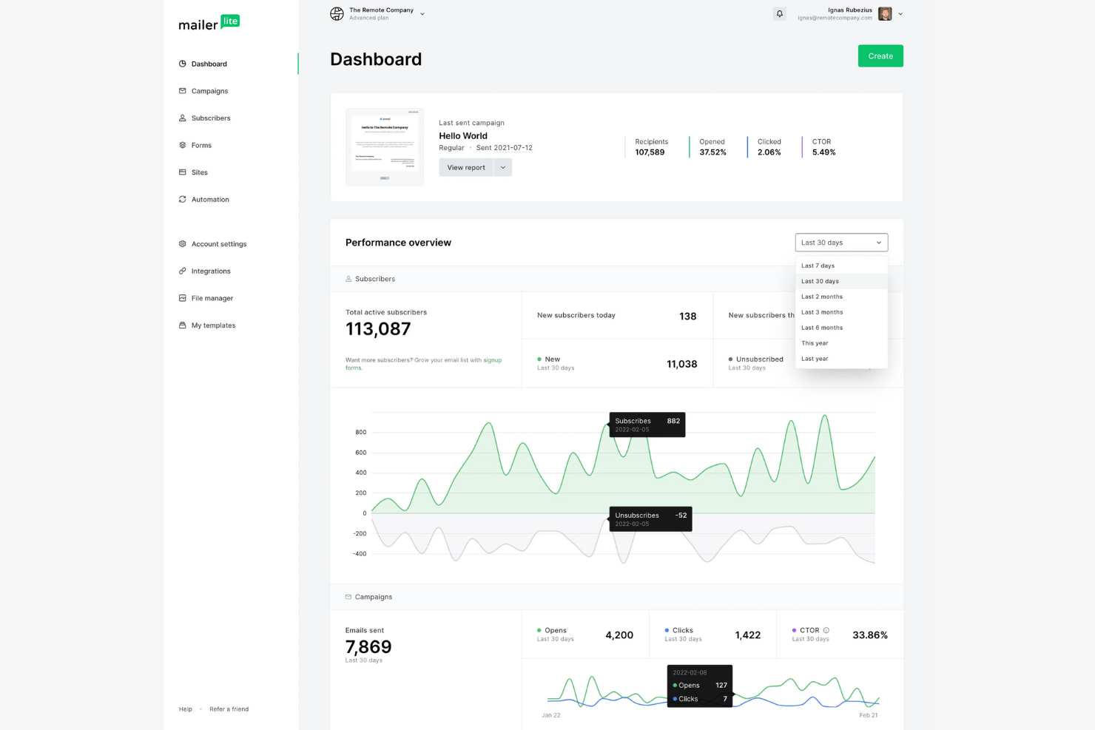This screenshot has height=730, width=1095.
Task: Open Account settings
Action: point(219,243)
